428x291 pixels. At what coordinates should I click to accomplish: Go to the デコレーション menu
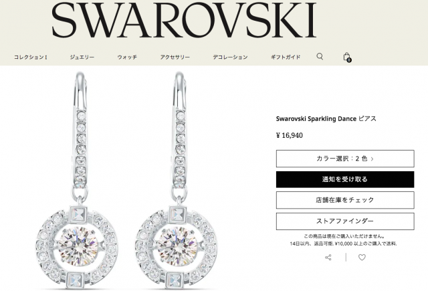(x=230, y=57)
